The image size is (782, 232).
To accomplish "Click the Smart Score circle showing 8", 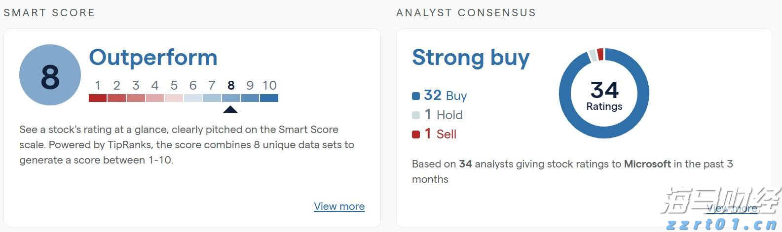I will coord(50,75).
